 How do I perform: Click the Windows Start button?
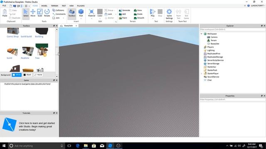coord(4,146)
